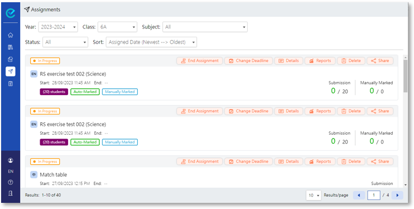Click Change Deadline on the second assignment
The width and height of the screenshot is (414, 209).
click(x=249, y=111)
